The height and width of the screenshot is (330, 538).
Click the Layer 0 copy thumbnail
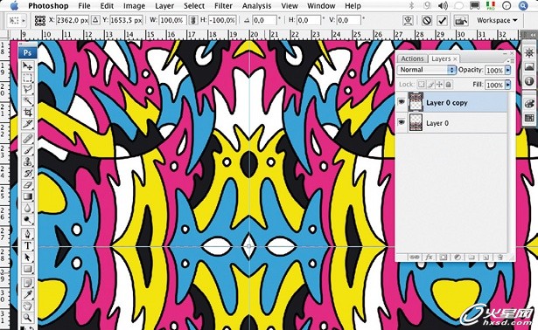[x=416, y=102]
